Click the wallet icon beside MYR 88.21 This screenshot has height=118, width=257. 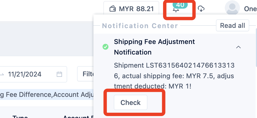pos(113,9)
